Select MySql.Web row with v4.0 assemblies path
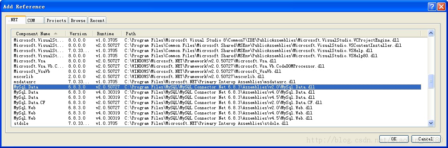Viewport: 448px width, 148px height. tap(217, 113)
